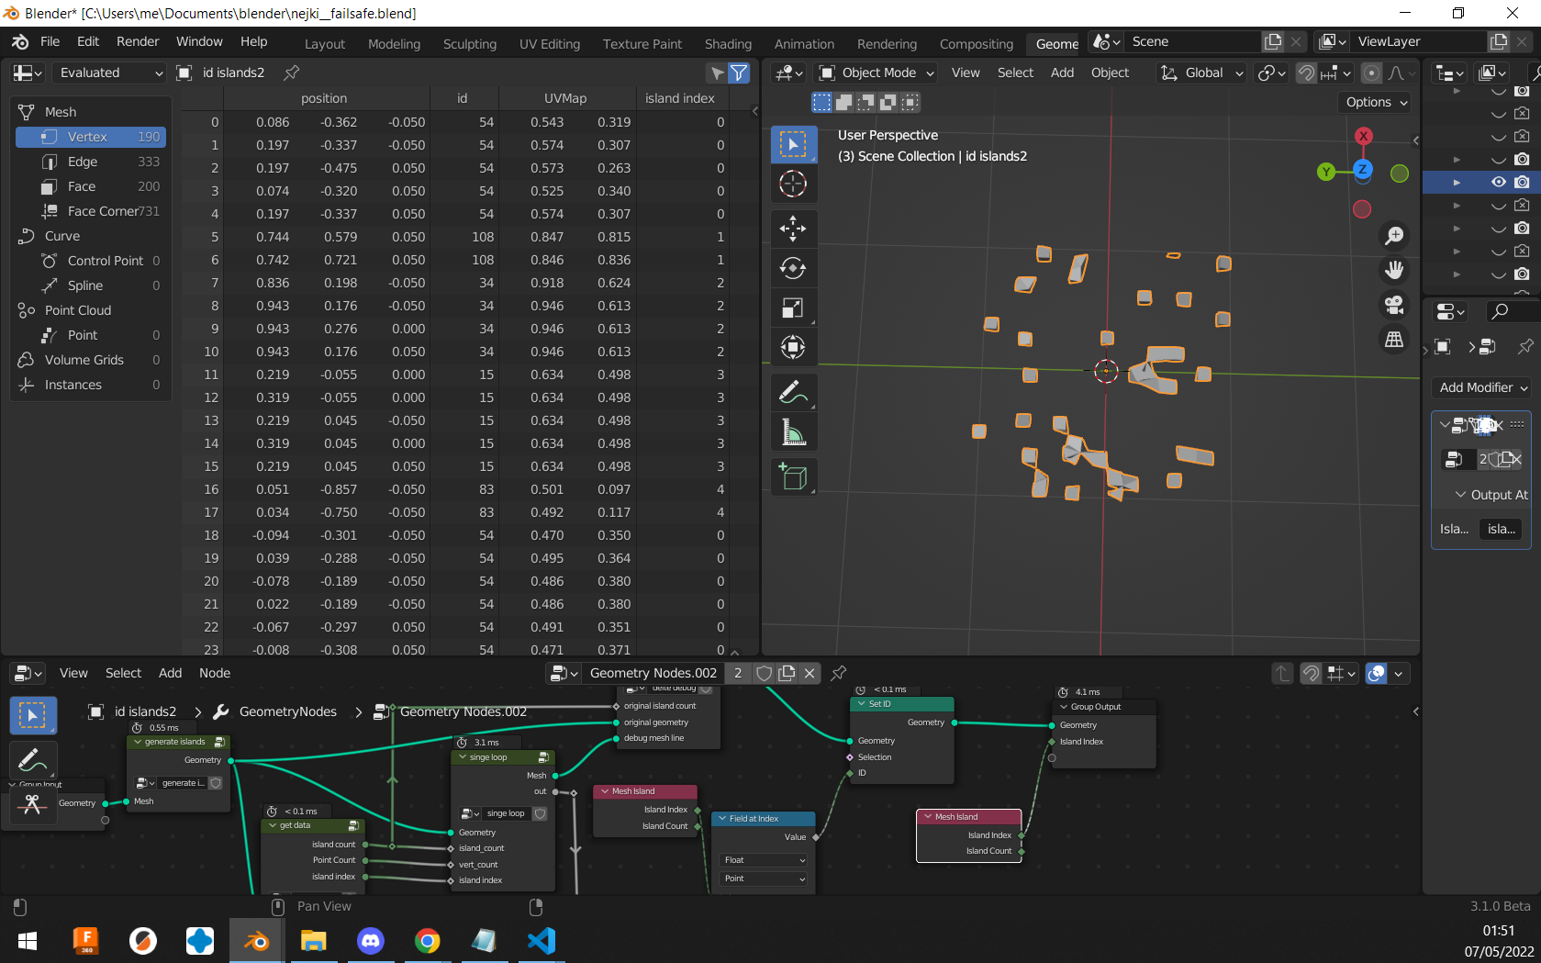Select node editor Annotate tool

tap(32, 760)
